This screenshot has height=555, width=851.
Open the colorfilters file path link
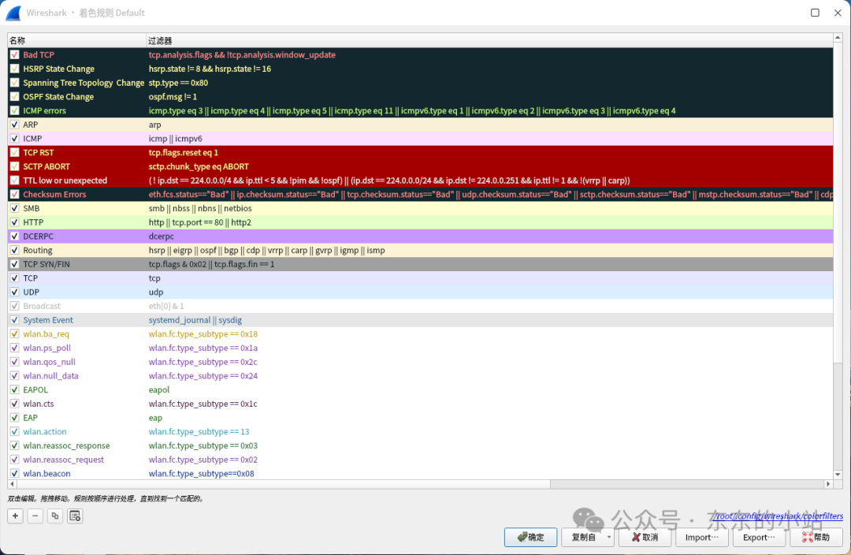(x=779, y=516)
